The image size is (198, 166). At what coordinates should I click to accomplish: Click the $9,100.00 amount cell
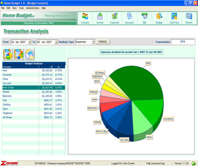click(46, 70)
